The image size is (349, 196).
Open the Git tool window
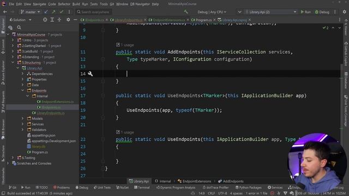pyautogui.click(x=13, y=187)
